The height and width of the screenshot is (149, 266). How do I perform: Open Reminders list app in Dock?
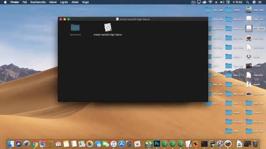click(74, 144)
